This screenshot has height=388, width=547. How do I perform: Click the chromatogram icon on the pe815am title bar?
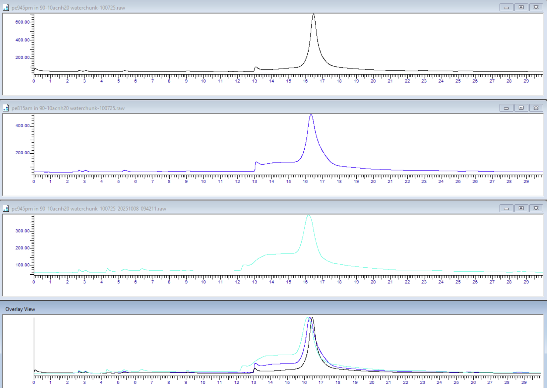pyautogui.click(x=5, y=108)
